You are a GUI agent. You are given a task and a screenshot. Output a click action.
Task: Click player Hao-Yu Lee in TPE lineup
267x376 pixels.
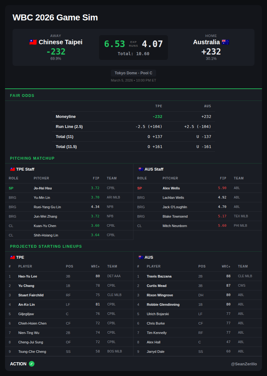click(x=28, y=276)
